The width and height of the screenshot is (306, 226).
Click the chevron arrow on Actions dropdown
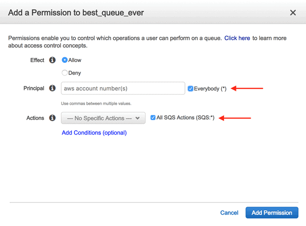click(x=138, y=118)
